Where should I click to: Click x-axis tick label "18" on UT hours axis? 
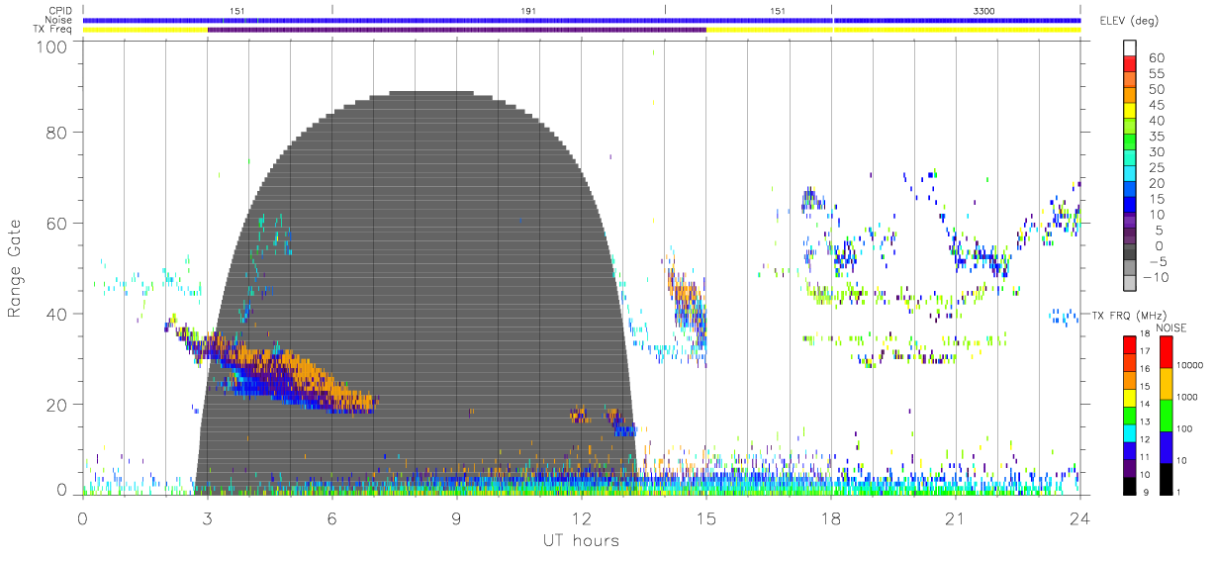[x=830, y=518]
